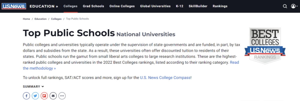The width and height of the screenshot is (300, 101).
Task: Open the search magnifier icon
Action: 285,6
